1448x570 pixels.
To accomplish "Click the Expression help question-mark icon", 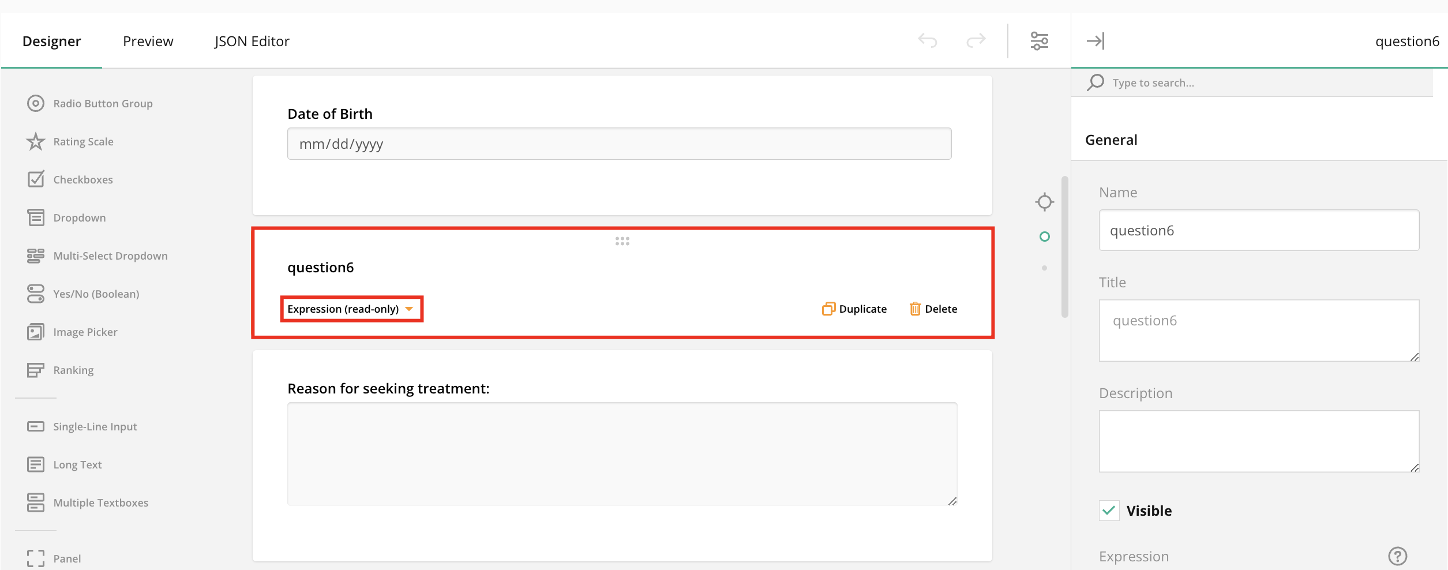I will (x=1397, y=556).
